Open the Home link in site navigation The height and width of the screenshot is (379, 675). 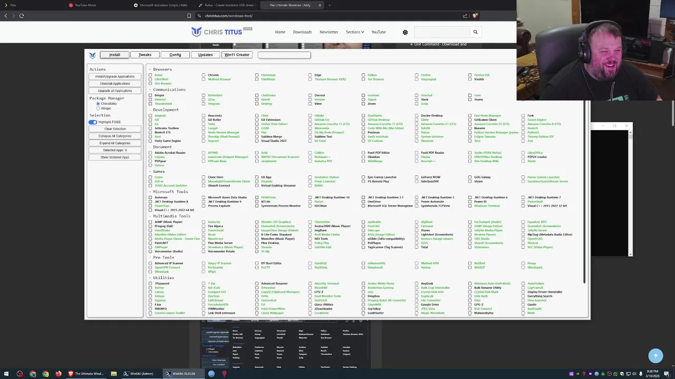[x=280, y=32]
